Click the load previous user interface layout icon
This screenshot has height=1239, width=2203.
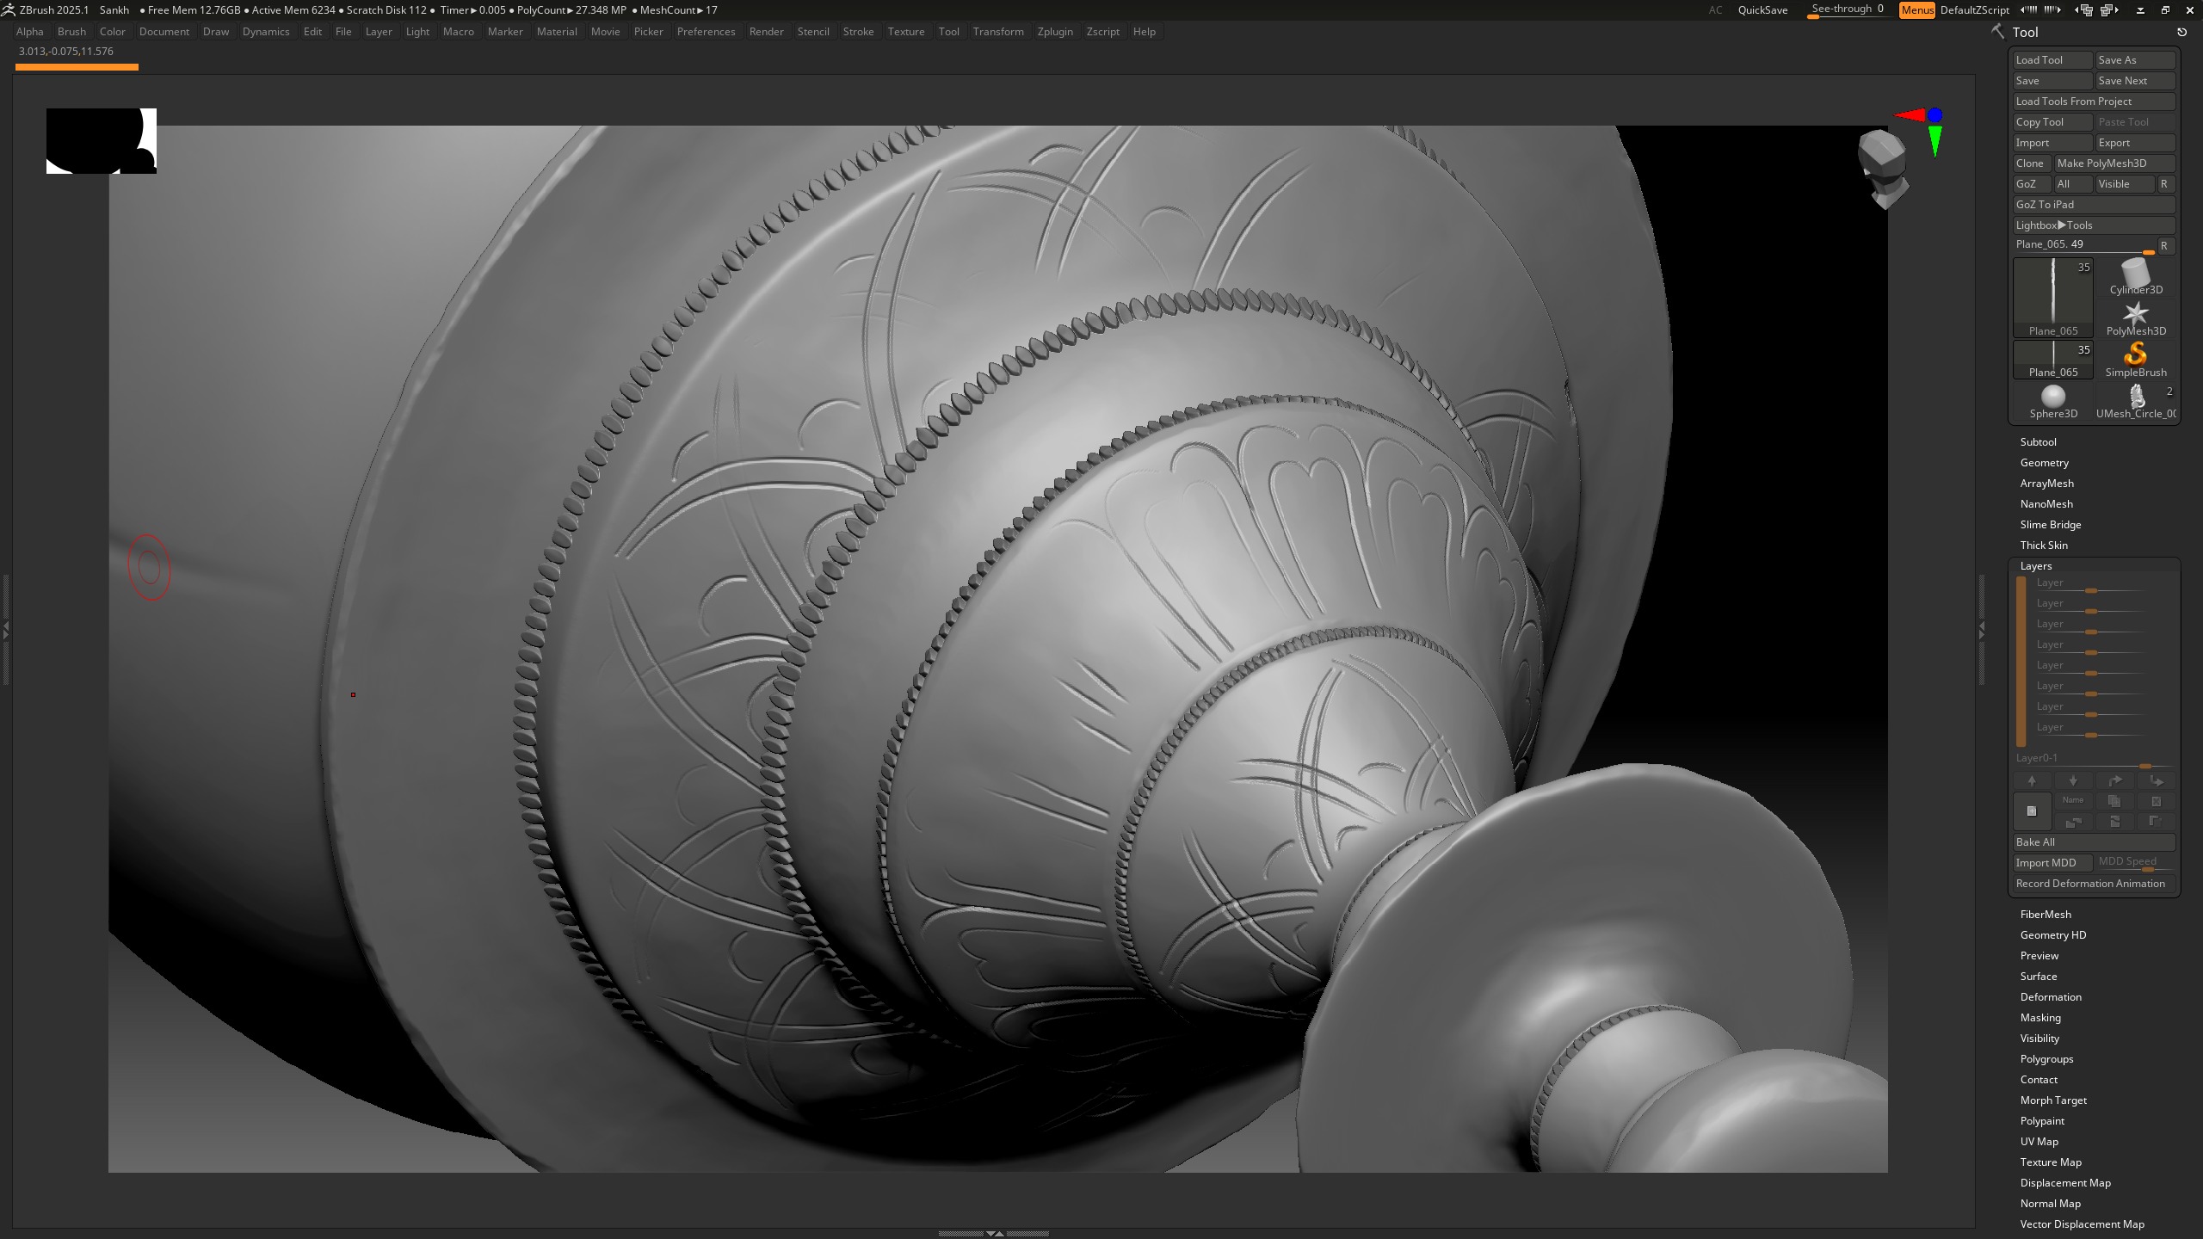(2083, 10)
